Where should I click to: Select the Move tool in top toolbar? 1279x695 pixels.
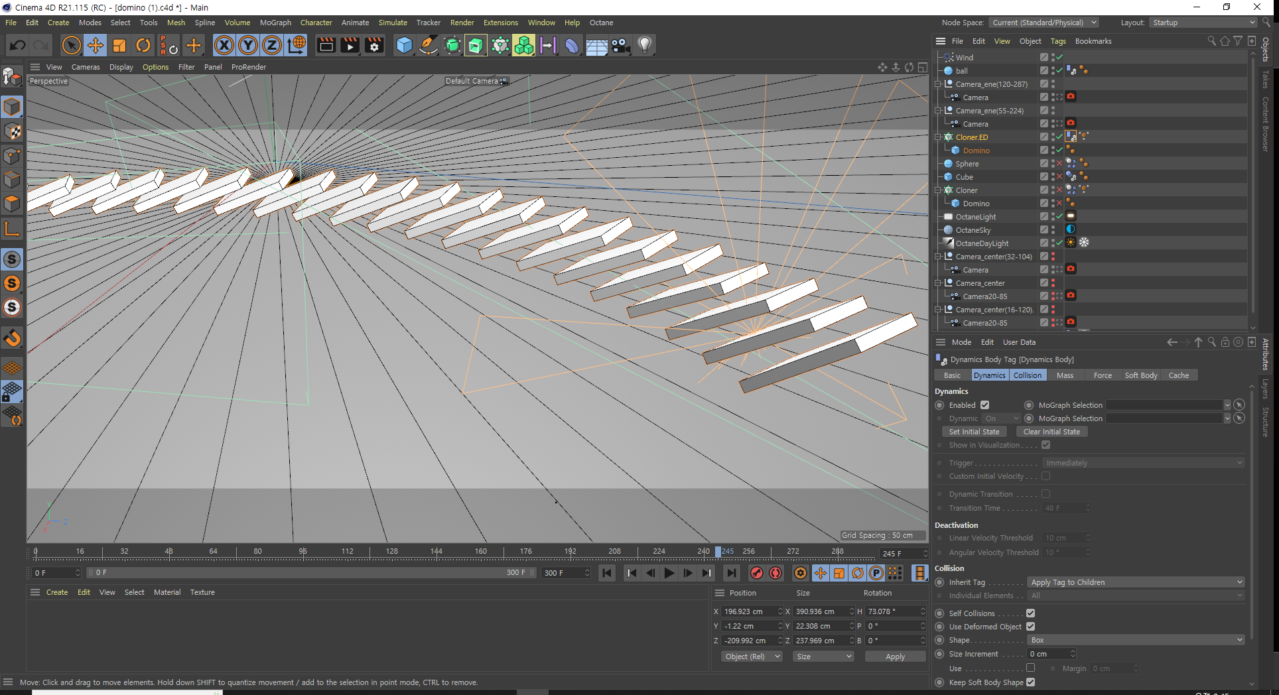(96, 45)
